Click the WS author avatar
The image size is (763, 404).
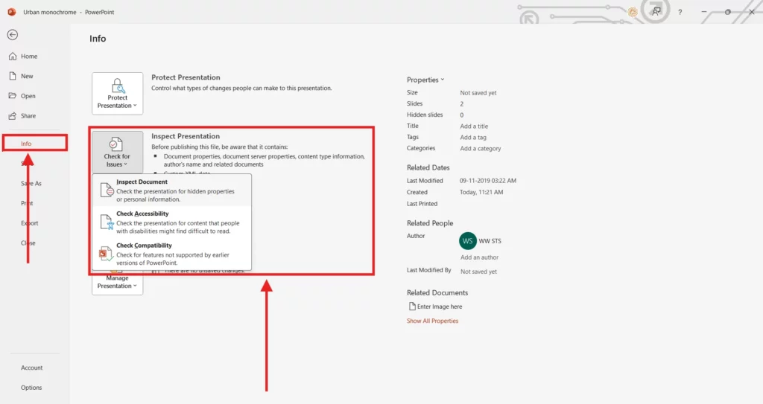(468, 241)
